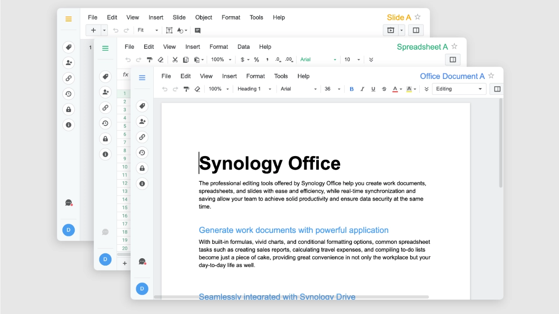
Task: Click lock icon in Office Document sidebar
Action: coord(142,168)
